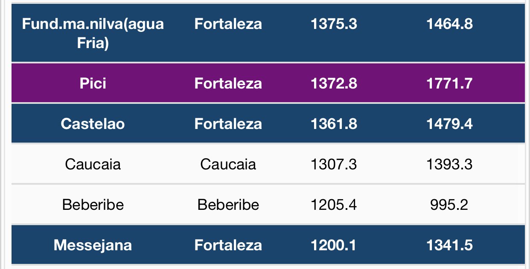Select Fortaleza in the Messejana row
The width and height of the screenshot is (530, 269).
228,245
